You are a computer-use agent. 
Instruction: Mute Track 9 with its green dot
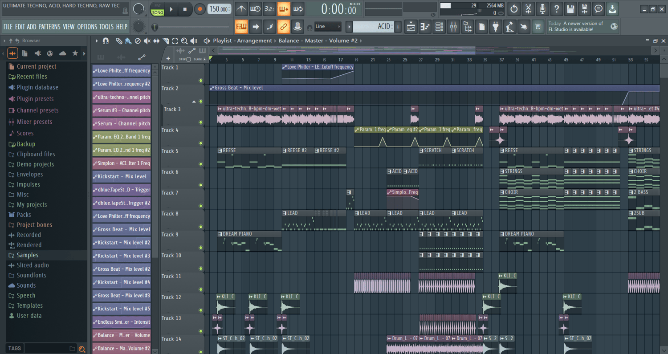(x=201, y=248)
